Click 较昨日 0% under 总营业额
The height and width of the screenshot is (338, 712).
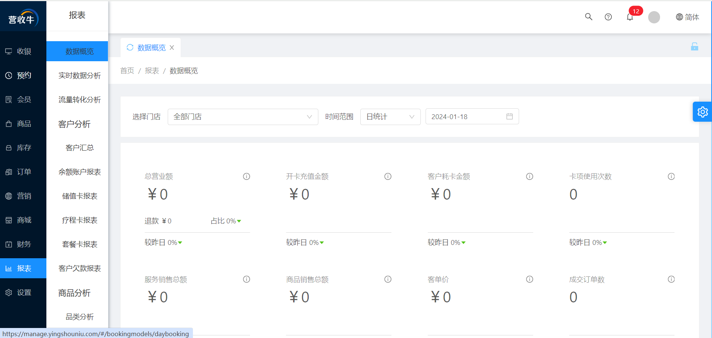[163, 243]
